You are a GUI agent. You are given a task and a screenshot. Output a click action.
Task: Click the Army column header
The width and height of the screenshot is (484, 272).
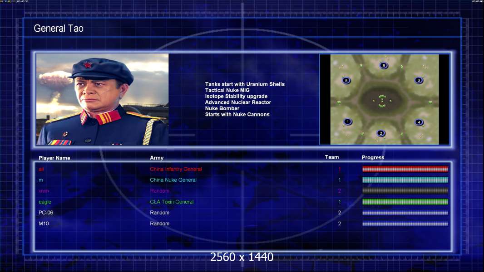tap(157, 158)
